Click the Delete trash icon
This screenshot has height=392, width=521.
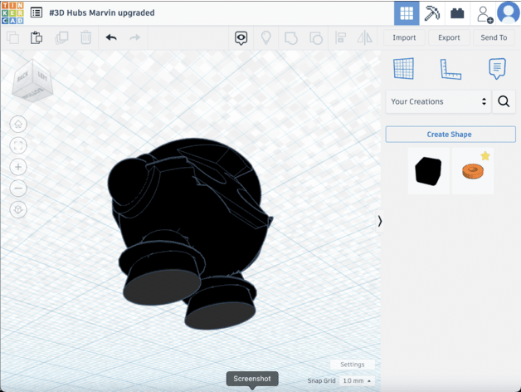(85, 37)
